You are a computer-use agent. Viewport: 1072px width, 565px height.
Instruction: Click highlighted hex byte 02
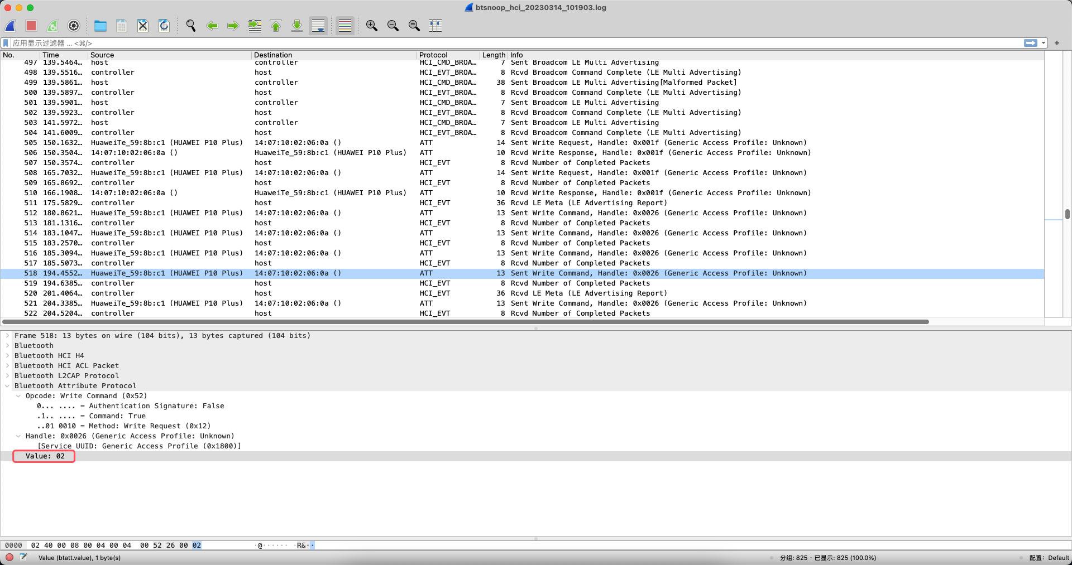(197, 545)
